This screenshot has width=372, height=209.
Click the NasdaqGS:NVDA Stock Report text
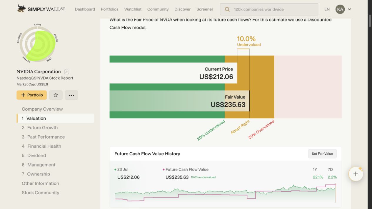[x=45, y=78]
